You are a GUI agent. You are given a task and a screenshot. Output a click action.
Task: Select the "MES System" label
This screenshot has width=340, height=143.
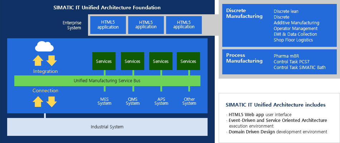point(104,101)
